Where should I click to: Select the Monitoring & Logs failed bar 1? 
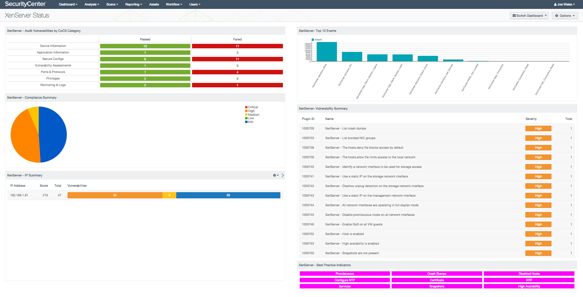click(237, 85)
